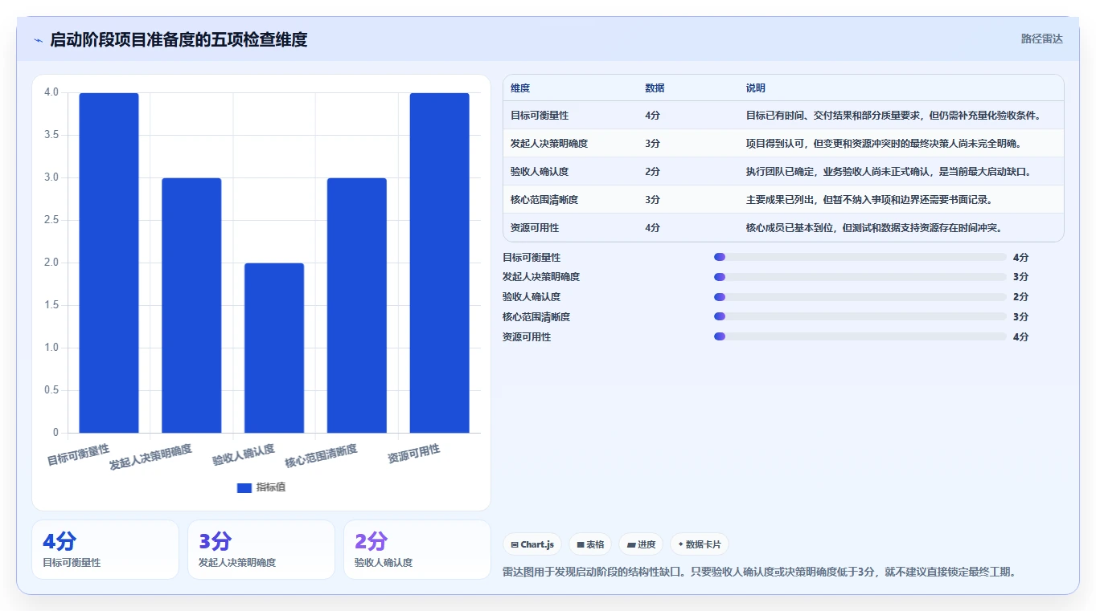Select the 核心范围清晰度 table cell
1096x611 pixels.
coord(544,200)
